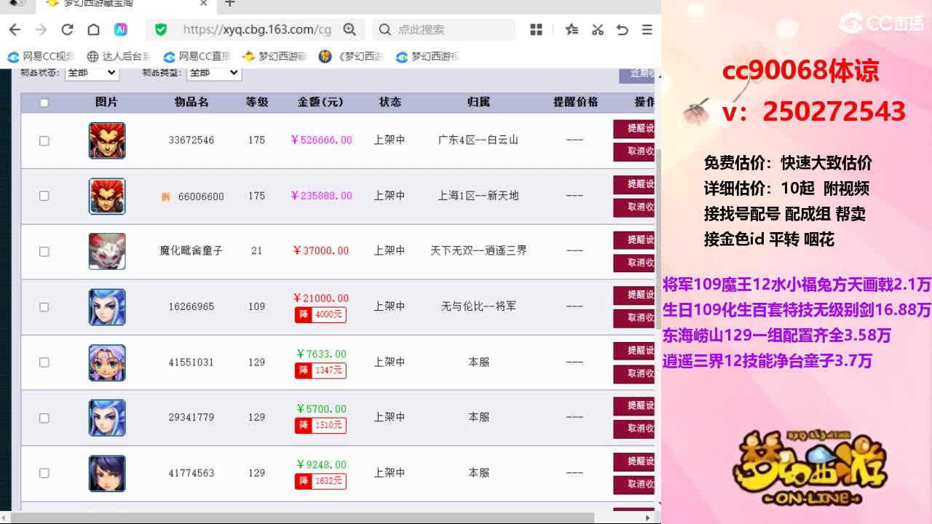Click the 降 4000元 price drop tag

tap(320, 314)
